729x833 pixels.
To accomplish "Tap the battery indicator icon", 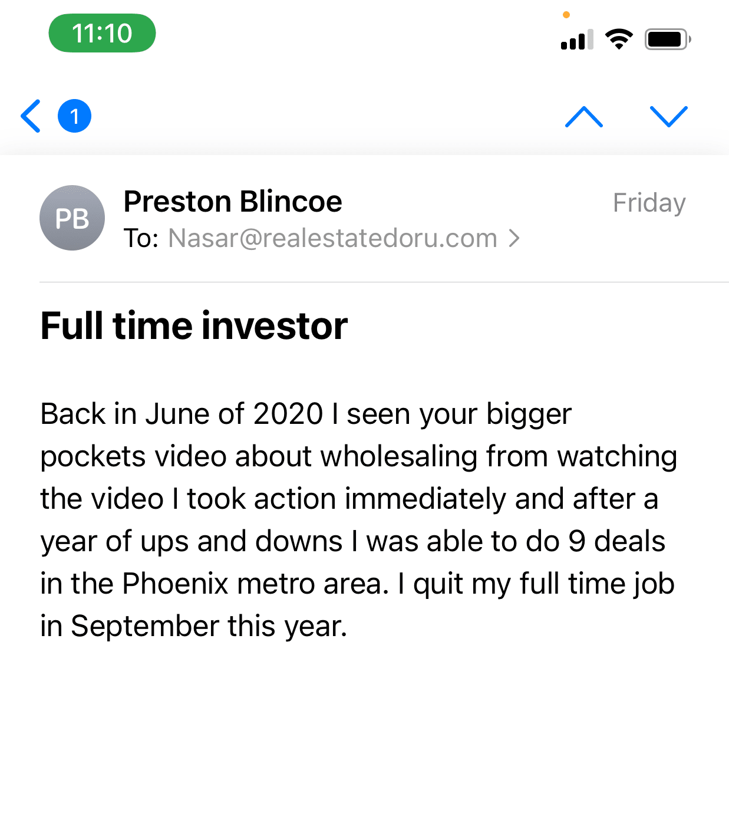I will point(667,39).
